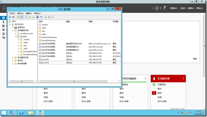Select ForestDnsZones in the left tree
The width and height of the screenshot is (207, 117).
point(30,55)
